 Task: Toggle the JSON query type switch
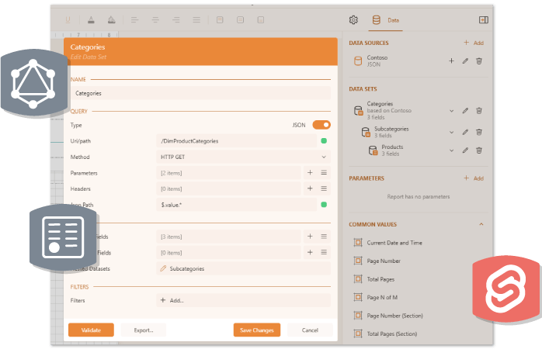321,125
